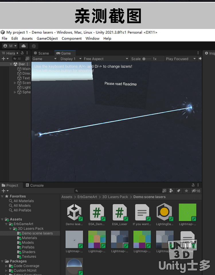Open the Free Aspect dropdown

tap(105, 59)
